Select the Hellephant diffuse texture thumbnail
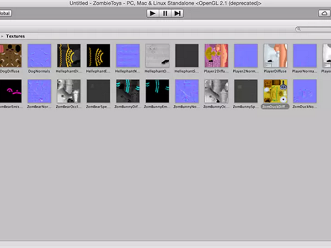 (x=69, y=56)
